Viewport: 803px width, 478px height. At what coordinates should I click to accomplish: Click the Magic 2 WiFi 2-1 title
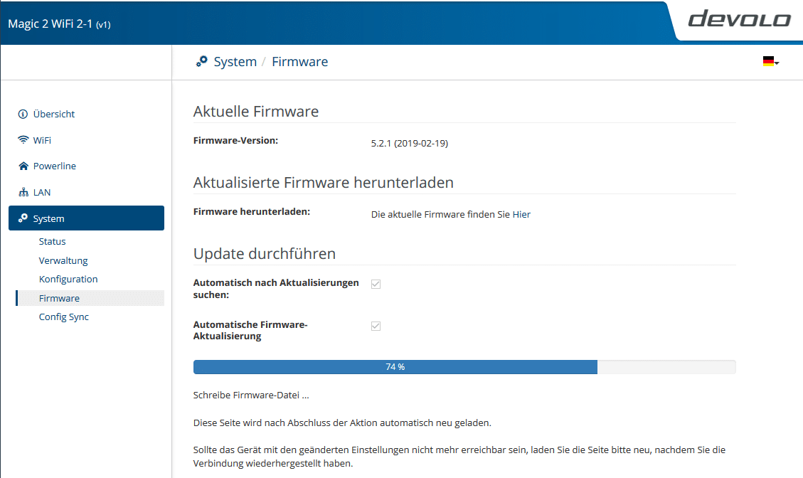(58, 24)
